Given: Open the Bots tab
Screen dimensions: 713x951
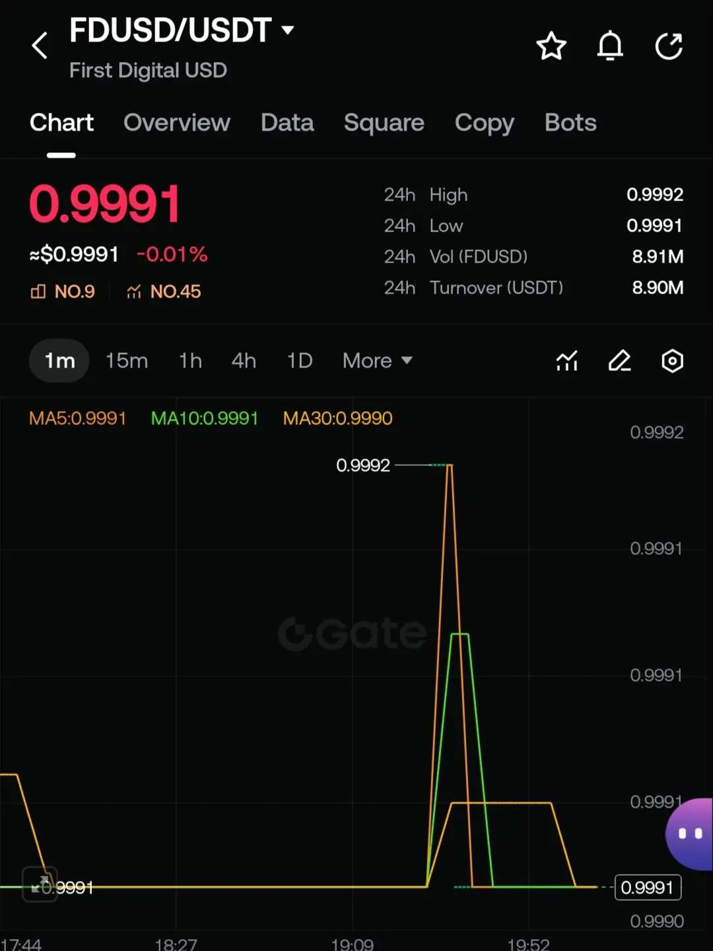Looking at the screenshot, I should point(570,123).
